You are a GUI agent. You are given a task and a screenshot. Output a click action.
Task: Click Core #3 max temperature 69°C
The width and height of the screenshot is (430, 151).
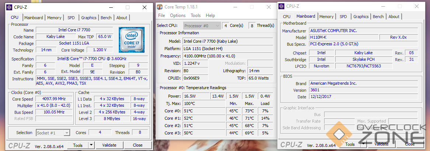point(249,133)
